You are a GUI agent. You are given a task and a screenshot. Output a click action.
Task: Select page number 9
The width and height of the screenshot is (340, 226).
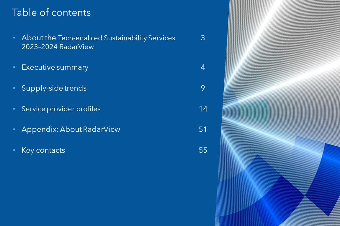tap(203, 88)
